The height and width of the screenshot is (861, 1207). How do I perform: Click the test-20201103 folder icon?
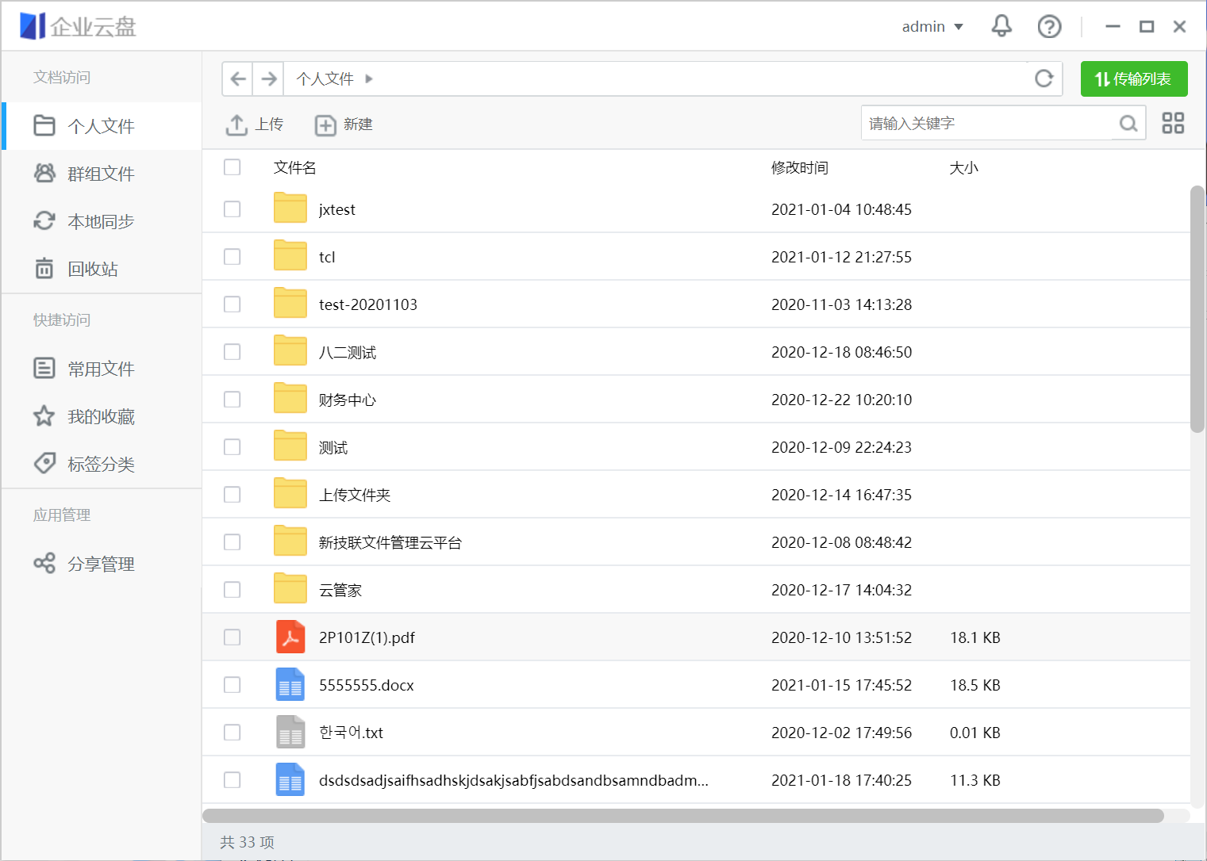[x=290, y=303]
